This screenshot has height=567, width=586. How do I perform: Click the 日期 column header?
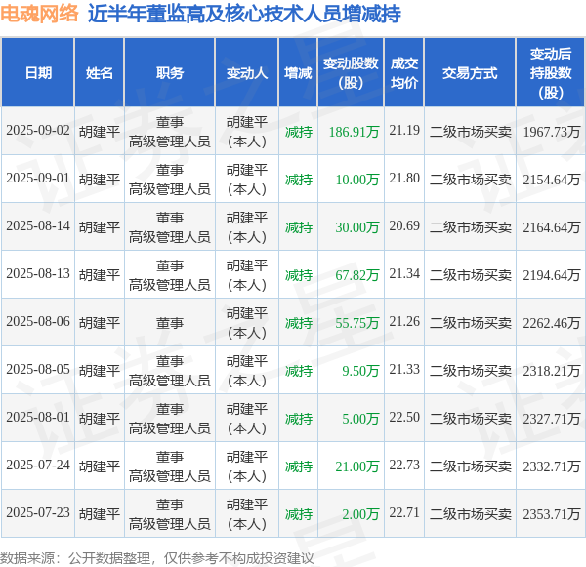tap(38, 73)
